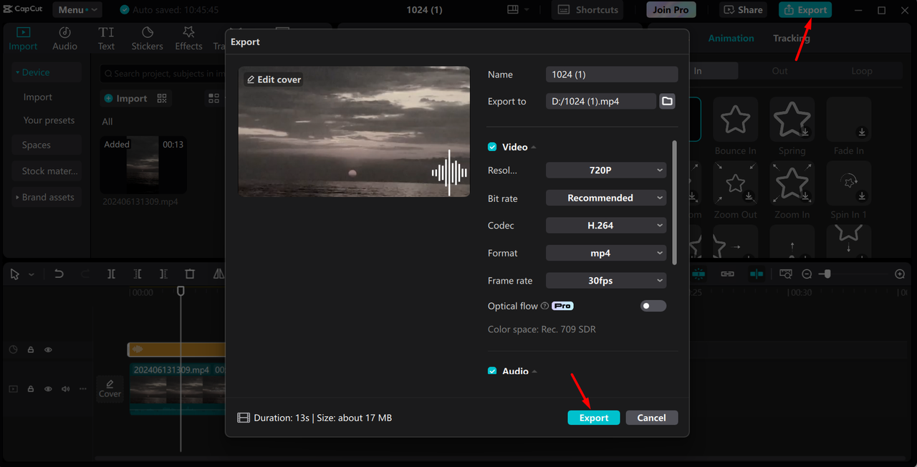The width and height of the screenshot is (917, 467).
Task: Open the Tracking tab in right panel
Action: pos(792,38)
